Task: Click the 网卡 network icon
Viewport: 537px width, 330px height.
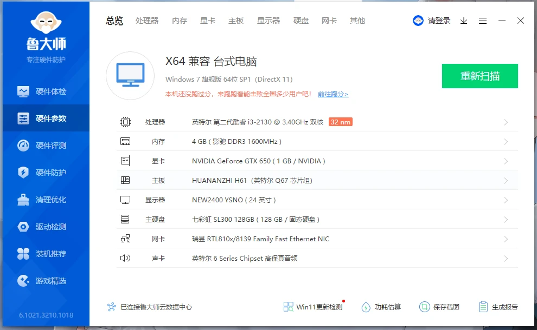Action: 125,239
